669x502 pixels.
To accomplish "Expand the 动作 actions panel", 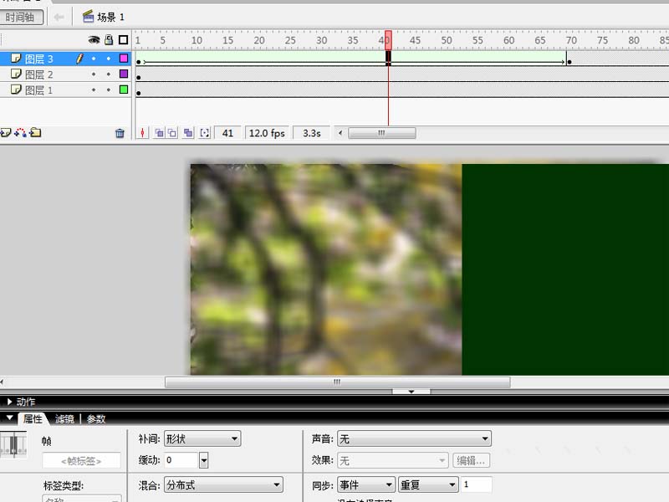I will click(x=9, y=402).
